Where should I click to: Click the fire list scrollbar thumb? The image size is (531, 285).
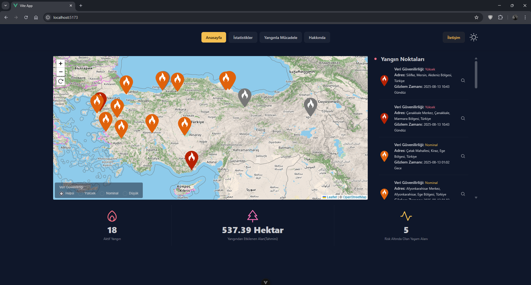(476, 75)
